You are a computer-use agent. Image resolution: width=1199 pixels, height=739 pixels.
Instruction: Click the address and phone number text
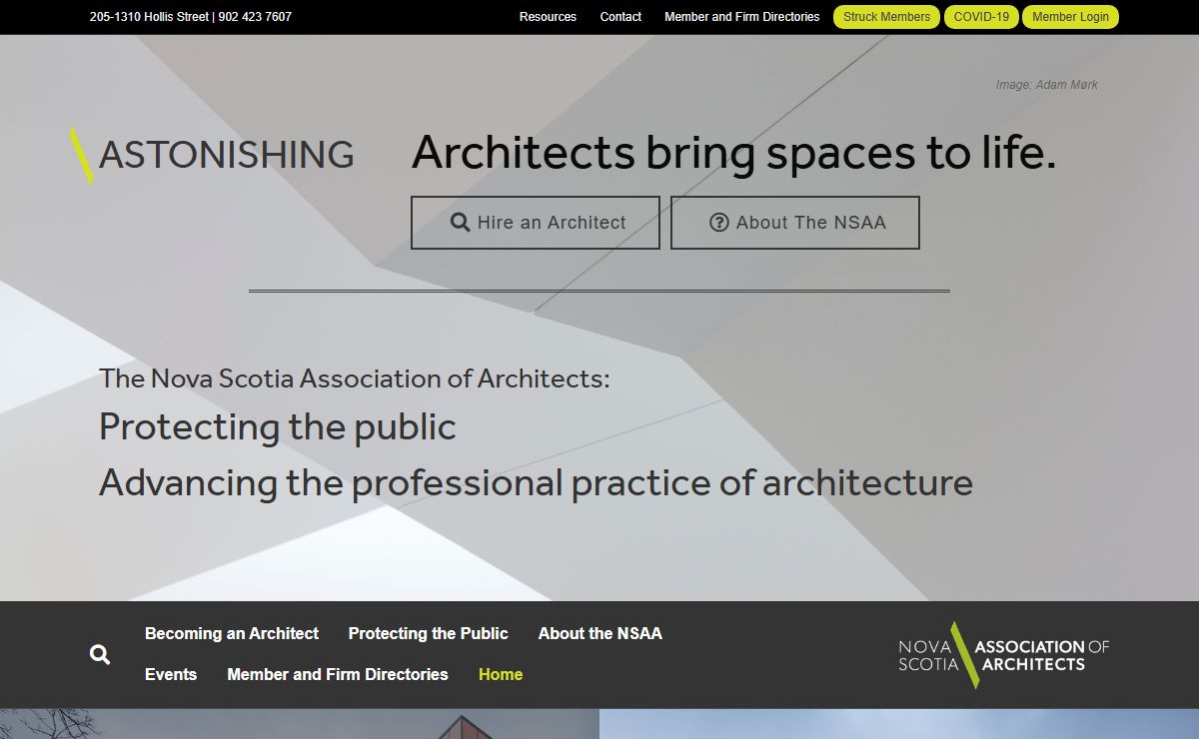(x=191, y=17)
